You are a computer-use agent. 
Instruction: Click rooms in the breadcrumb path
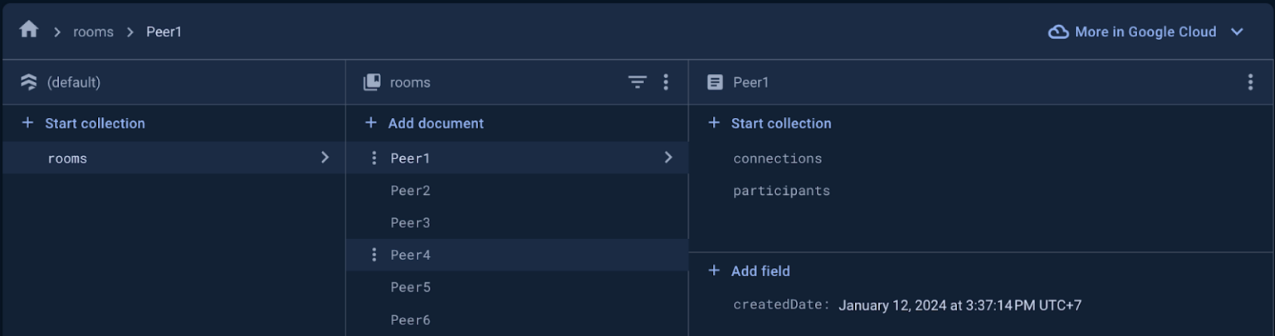93,32
